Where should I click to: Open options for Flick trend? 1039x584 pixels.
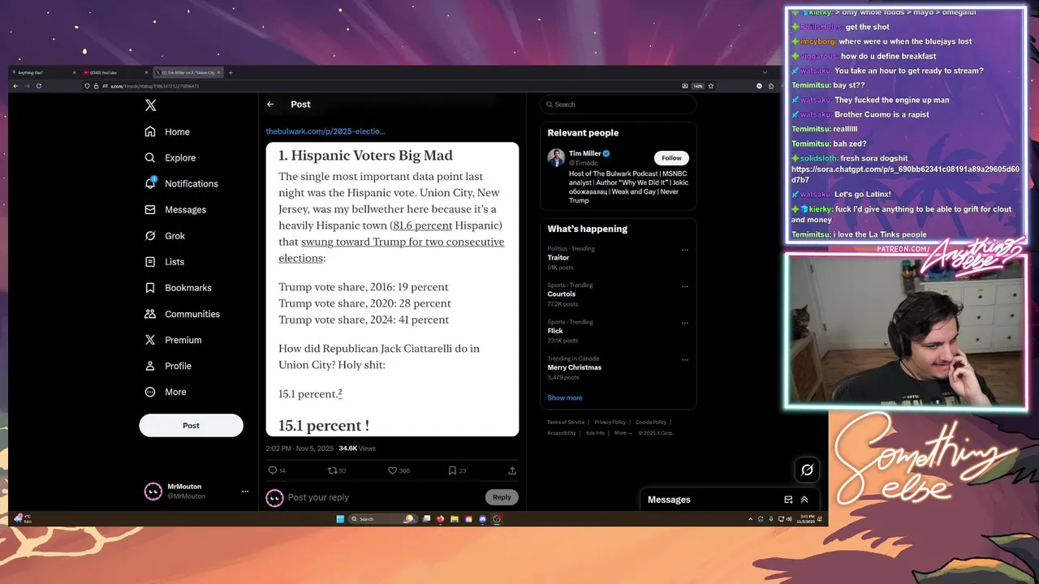(x=685, y=323)
